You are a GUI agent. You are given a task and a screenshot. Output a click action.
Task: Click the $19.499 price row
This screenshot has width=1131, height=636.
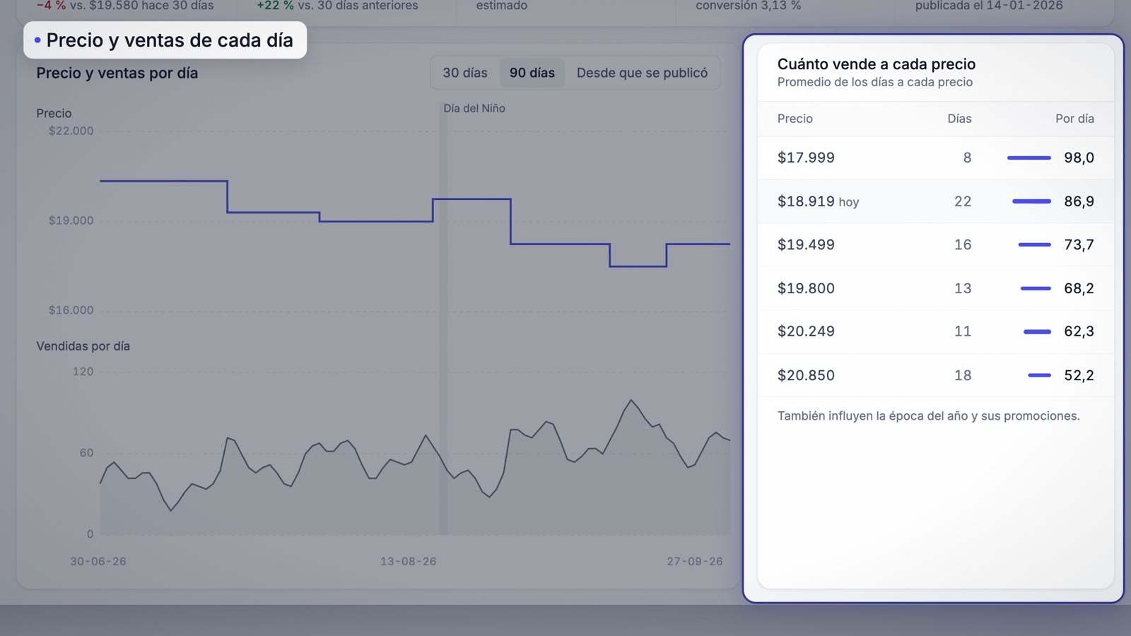(935, 245)
